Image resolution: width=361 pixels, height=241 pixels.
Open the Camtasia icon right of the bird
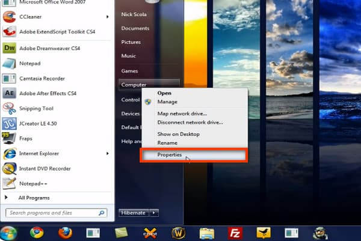coord(291,233)
